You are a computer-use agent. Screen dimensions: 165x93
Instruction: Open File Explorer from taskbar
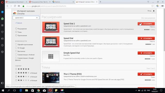coord(27,90)
